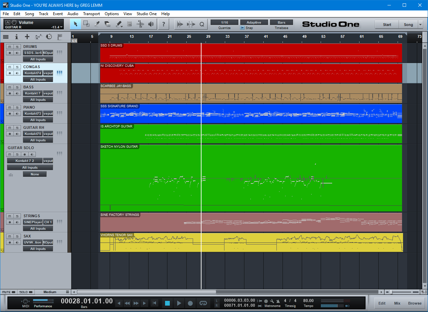Screen dimensions: 428x312
Task: Click the 80.00 Tempo field
Action: [308, 301]
